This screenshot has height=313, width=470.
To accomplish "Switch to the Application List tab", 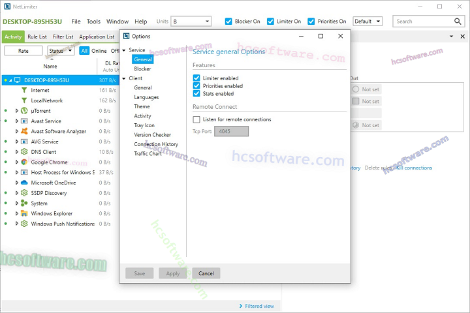I will tap(97, 37).
